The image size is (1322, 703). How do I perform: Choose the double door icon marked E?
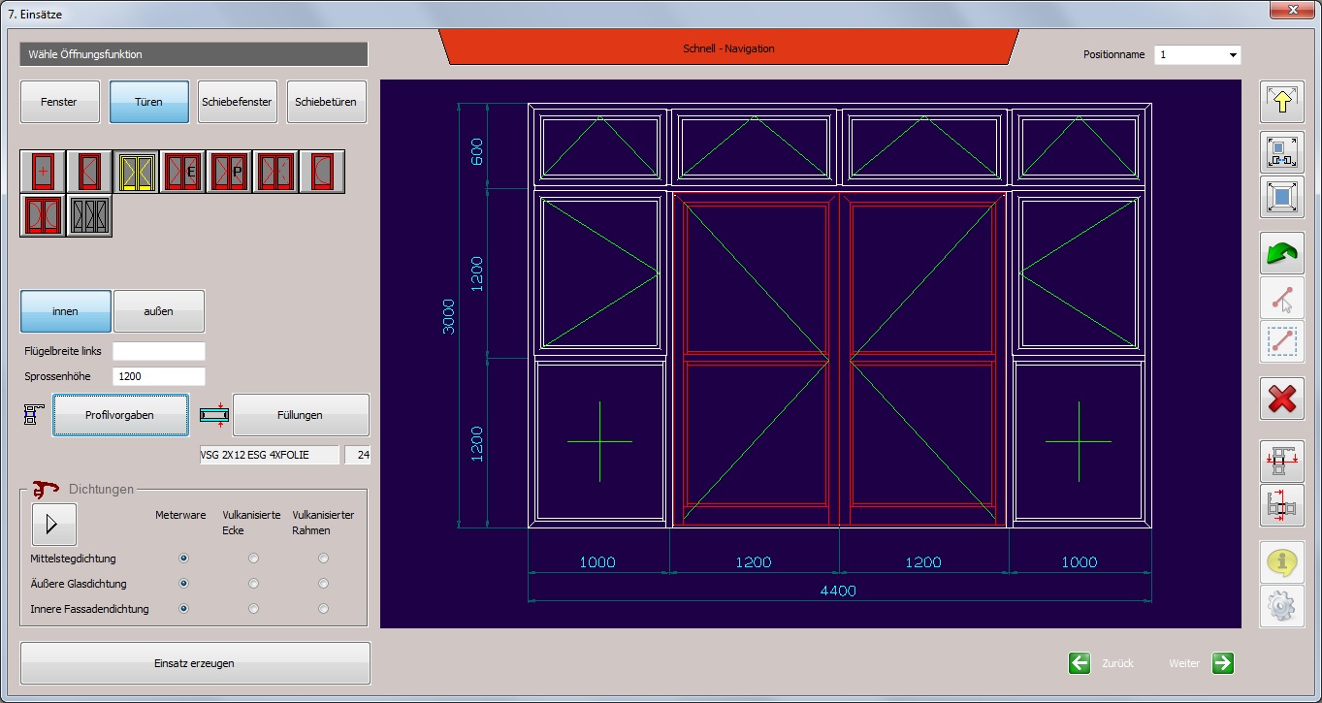coord(182,171)
